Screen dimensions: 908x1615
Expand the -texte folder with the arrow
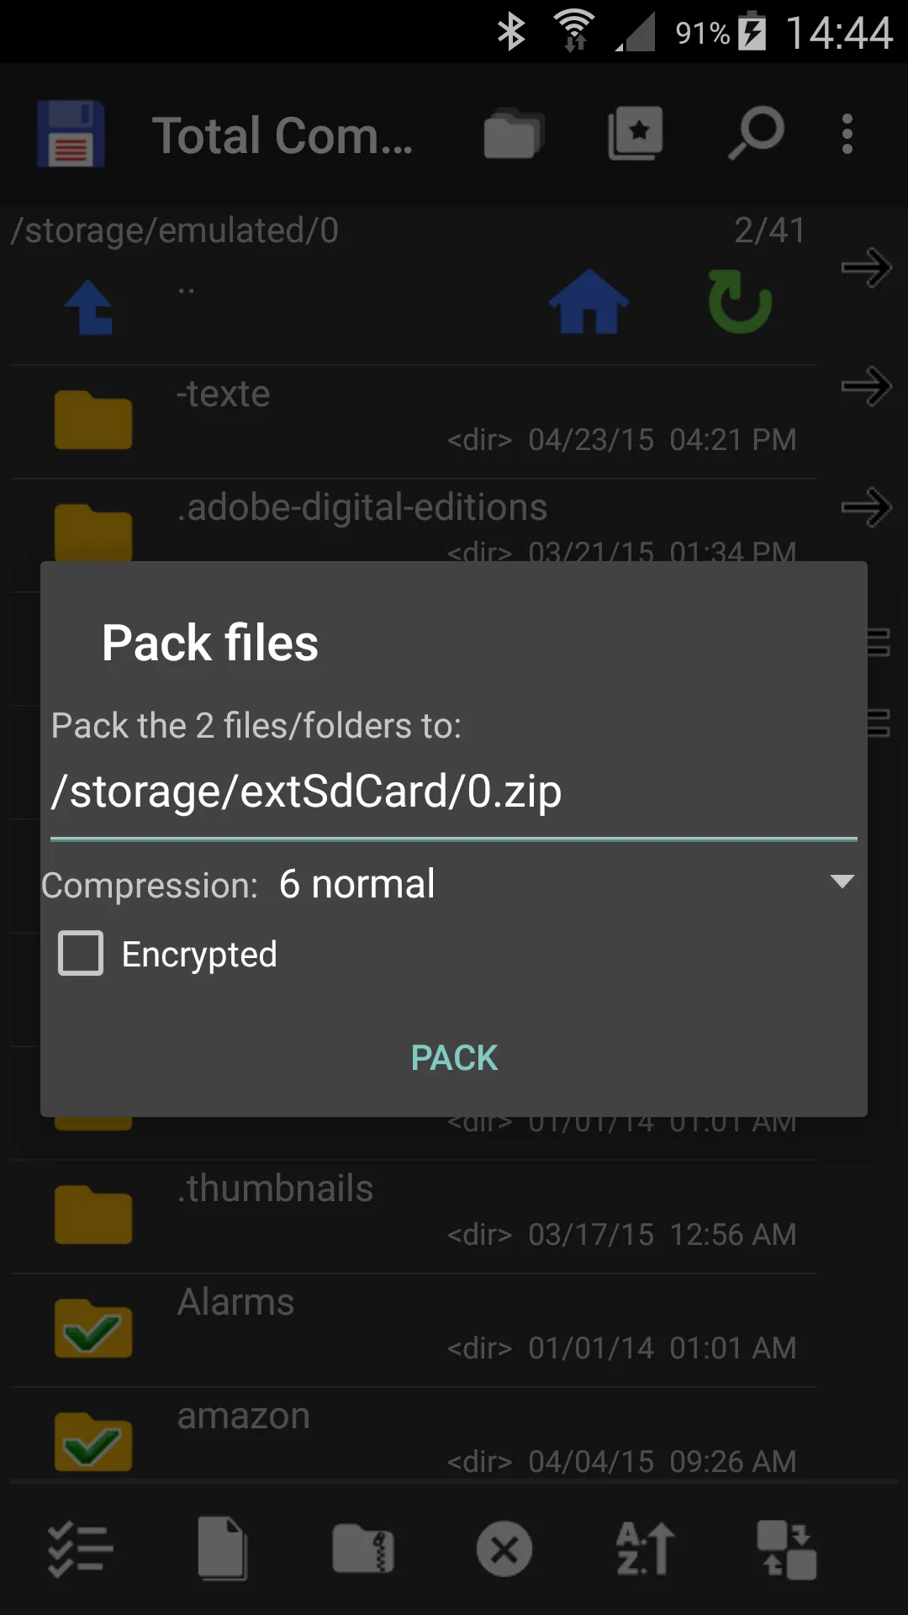click(x=867, y=387)
